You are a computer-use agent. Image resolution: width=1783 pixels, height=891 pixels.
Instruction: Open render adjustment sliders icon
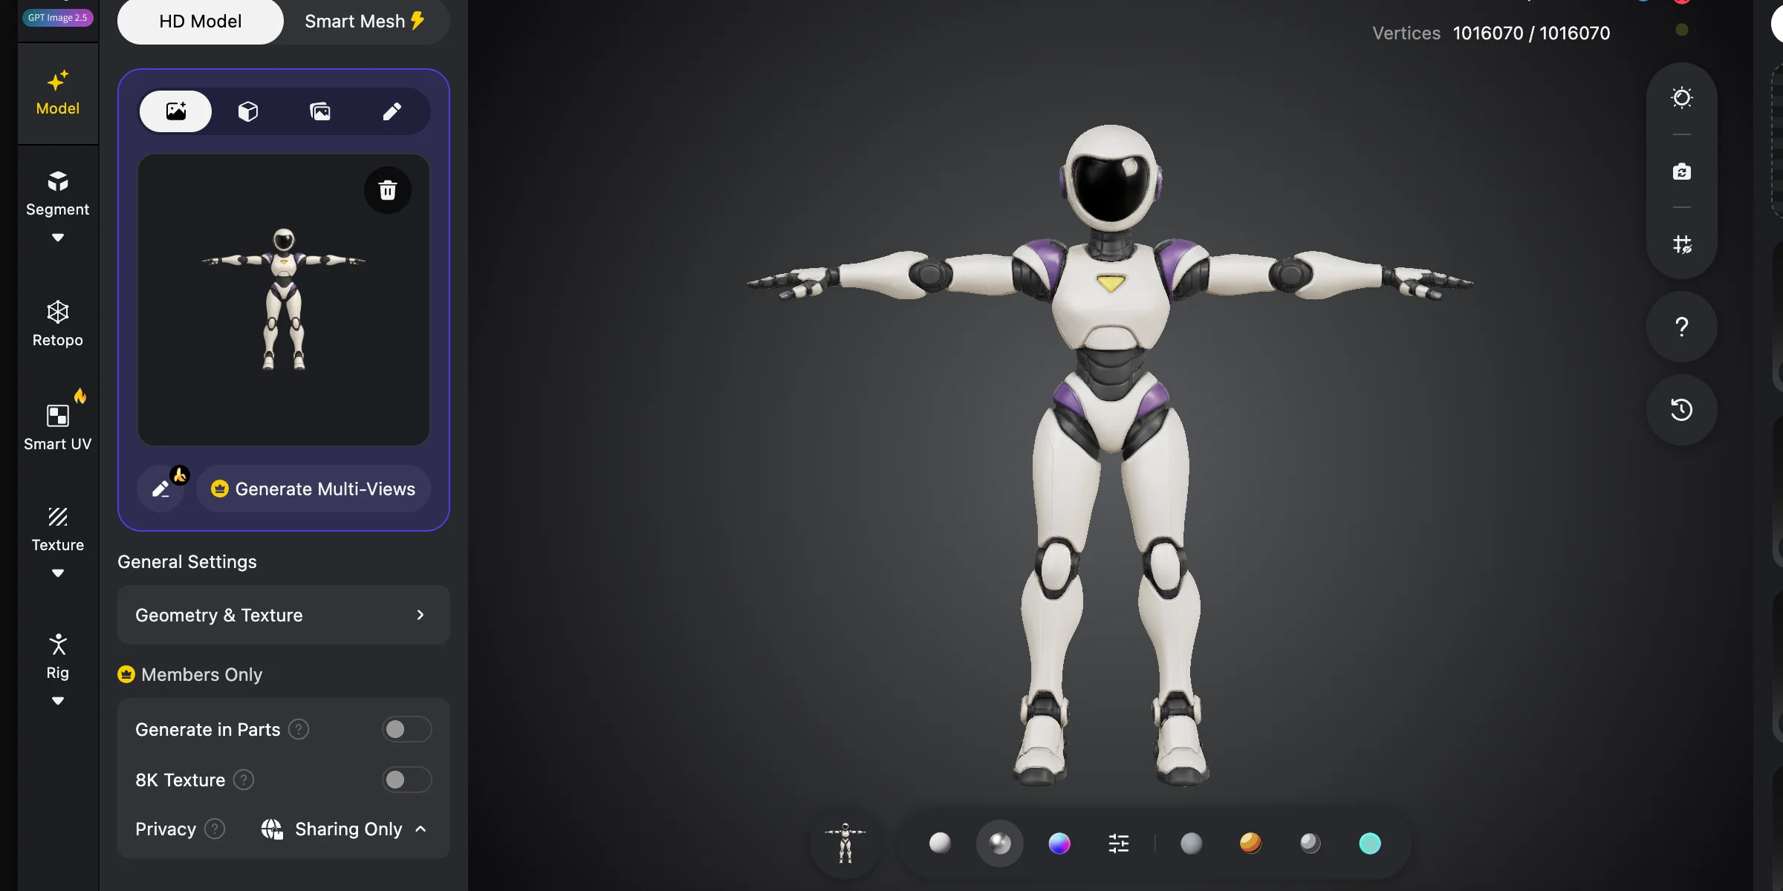(x=1119, y=843)
